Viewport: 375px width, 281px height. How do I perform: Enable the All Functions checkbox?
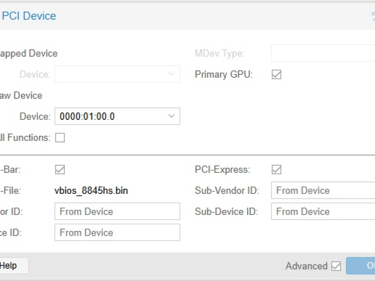click(x=60, y=138)
